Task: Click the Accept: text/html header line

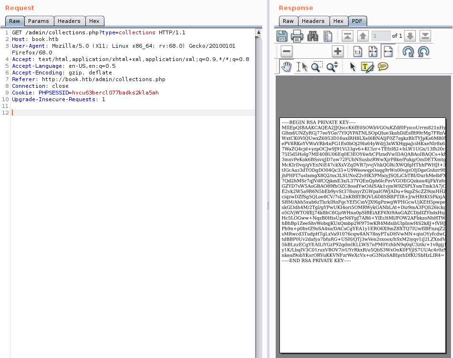Action: (131, 59)
